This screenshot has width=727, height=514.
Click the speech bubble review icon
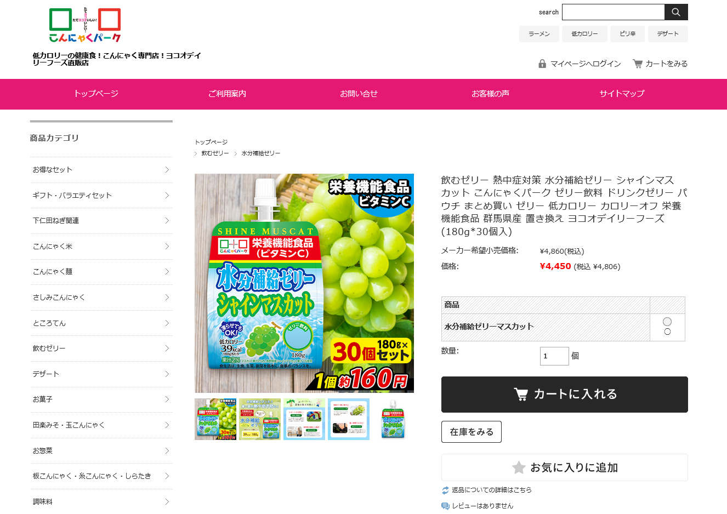point(445,506)
